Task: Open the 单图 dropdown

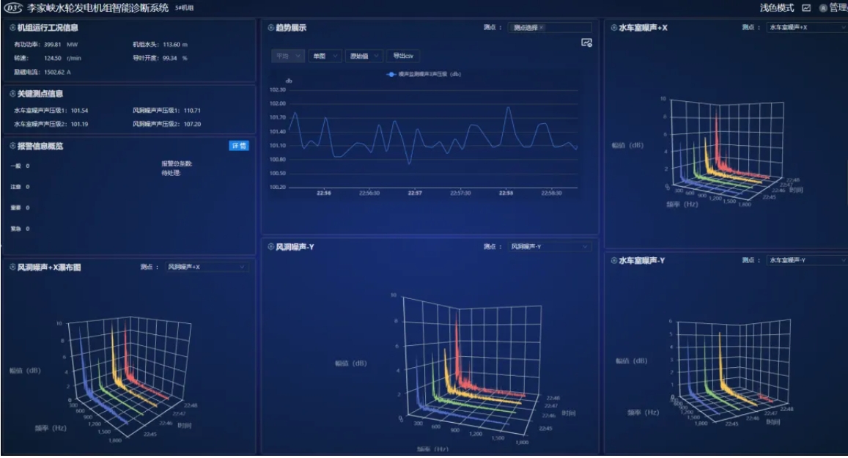Action: (325, 56)
